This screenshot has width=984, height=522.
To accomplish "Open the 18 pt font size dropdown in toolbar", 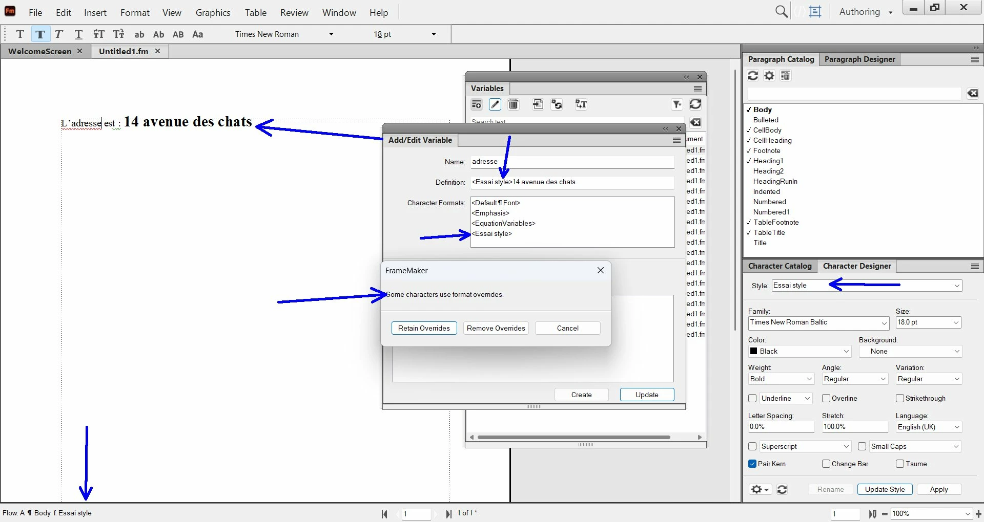I will 434,34.
